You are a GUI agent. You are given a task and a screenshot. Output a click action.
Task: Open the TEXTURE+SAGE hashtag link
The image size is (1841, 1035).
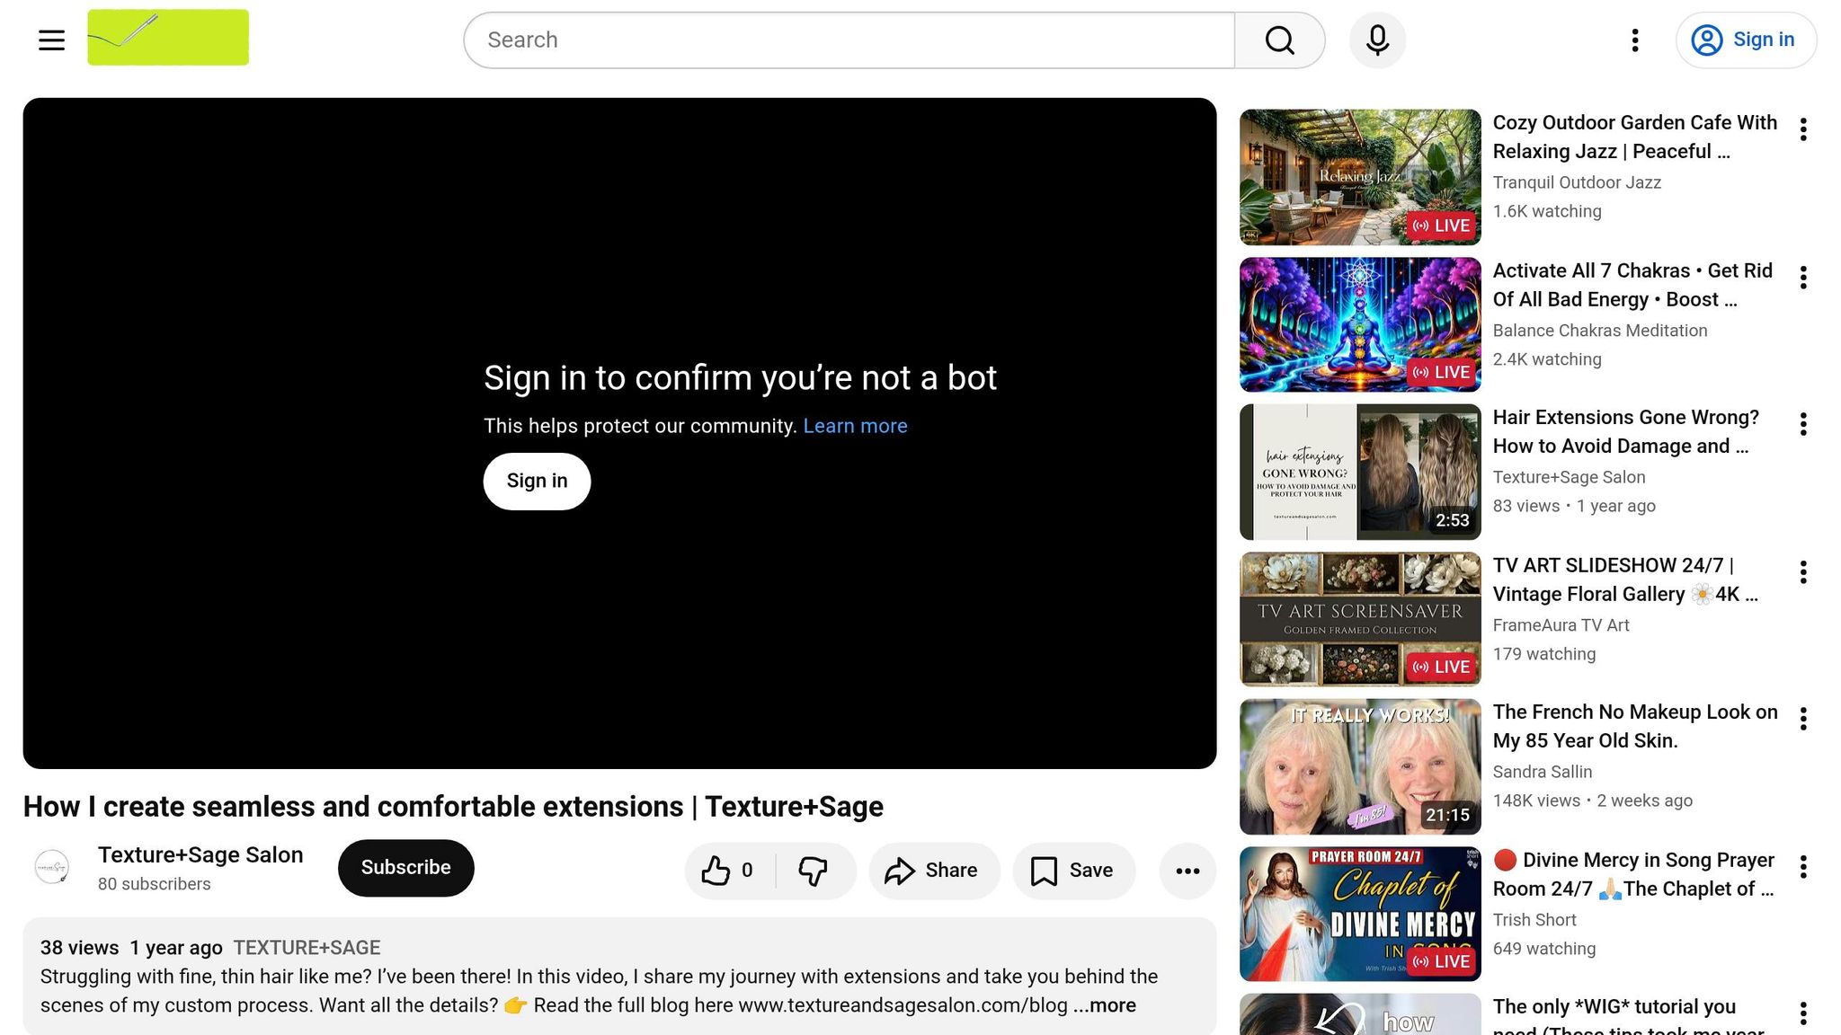pos(307,948)
